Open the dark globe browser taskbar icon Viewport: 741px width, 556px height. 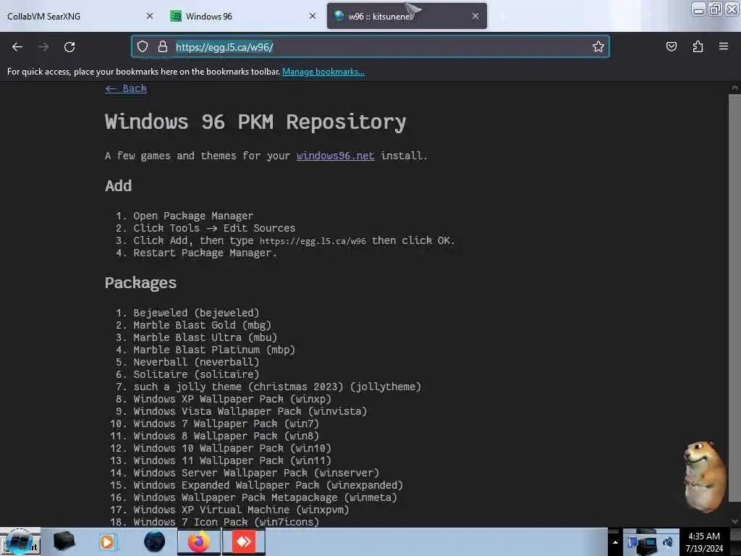[154, 542]
